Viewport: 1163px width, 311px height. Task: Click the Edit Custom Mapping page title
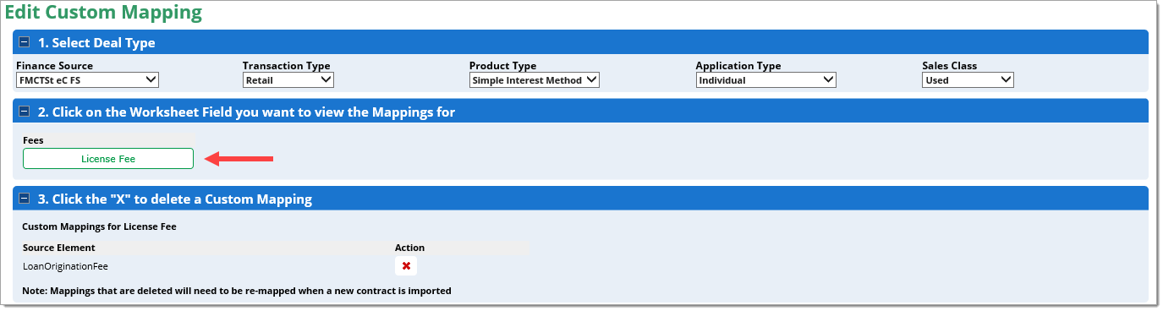click(103, 13)
